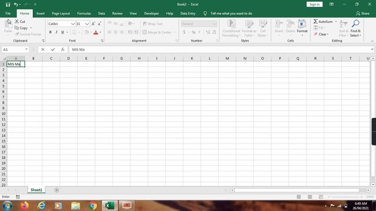Open the Insert Function fx dialog
Viewport: 376px width, 211px height.
pyautogui.click(x=63, y=49)
